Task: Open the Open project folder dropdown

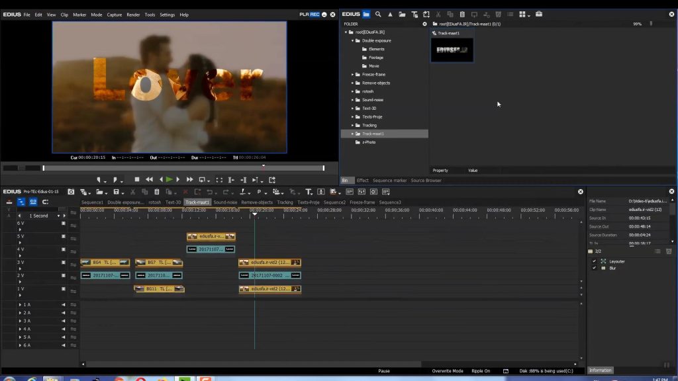Action: point(101,192)
